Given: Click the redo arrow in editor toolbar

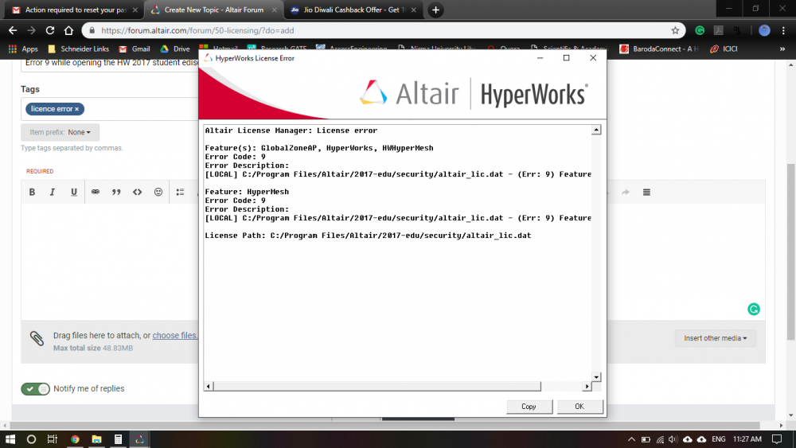Looking at the screenshot, I should [626, 193].
